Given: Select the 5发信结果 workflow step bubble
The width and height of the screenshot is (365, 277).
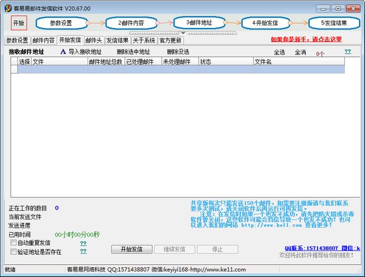Looking at the screenshot, I should coord(335,23).
